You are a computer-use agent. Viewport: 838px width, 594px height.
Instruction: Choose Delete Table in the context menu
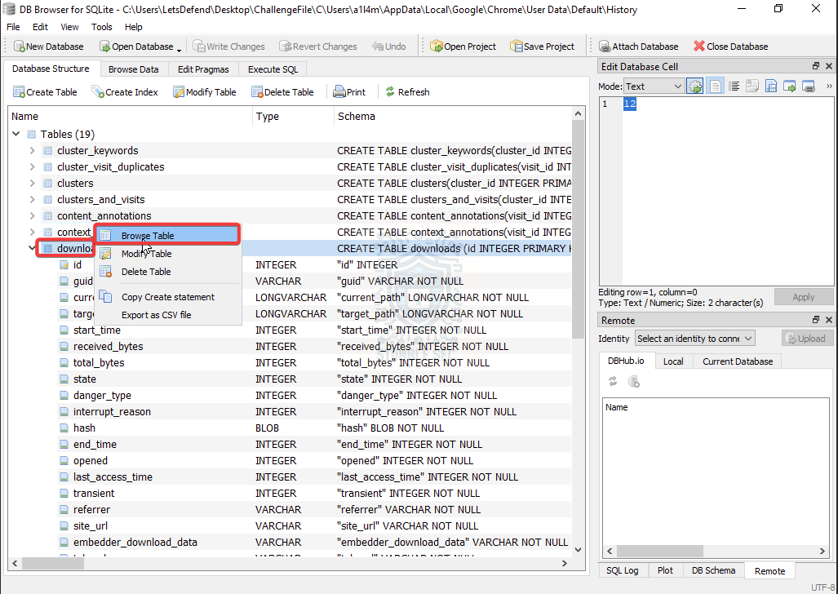[x=167, y=272]
